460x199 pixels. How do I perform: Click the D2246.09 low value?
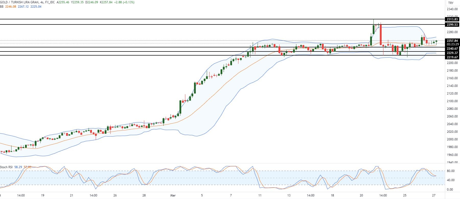[92, 2]
